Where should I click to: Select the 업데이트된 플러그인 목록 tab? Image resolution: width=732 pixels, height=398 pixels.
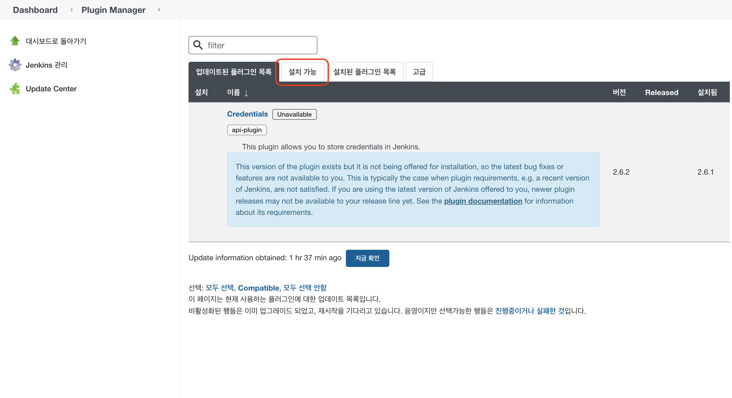[234, 72]
